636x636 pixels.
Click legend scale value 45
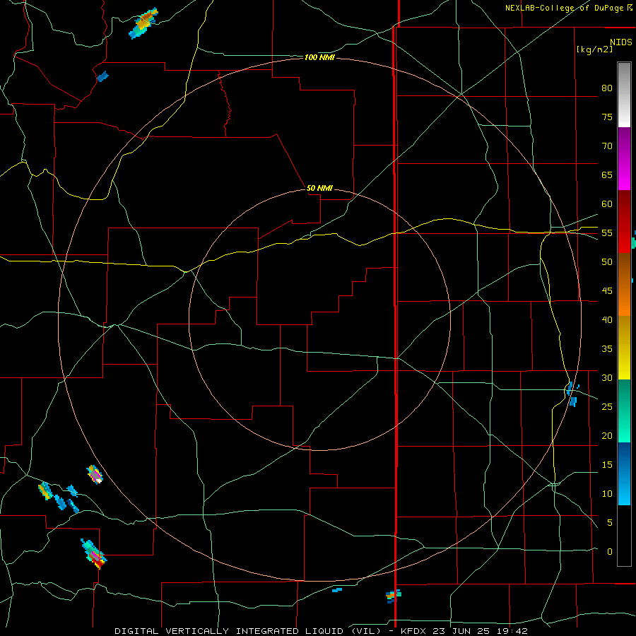pos(607,291)
